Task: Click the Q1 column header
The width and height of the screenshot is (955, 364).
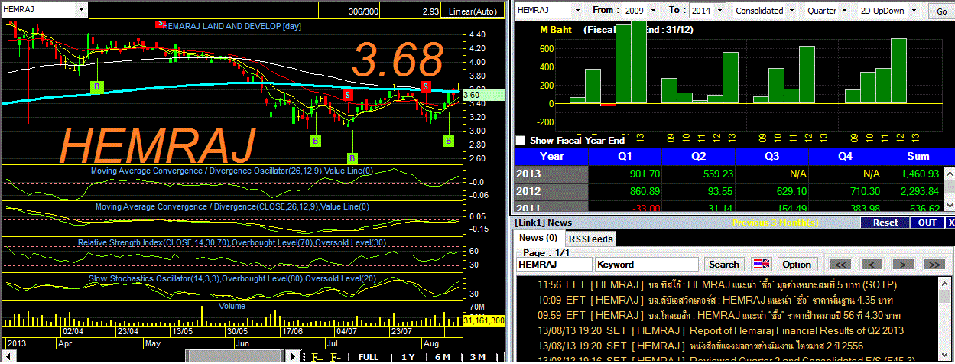Action: click(626, 156)
